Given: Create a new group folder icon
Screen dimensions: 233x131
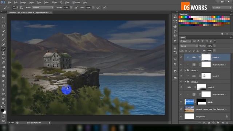Looking at the screenshot, I should [218, 123].
